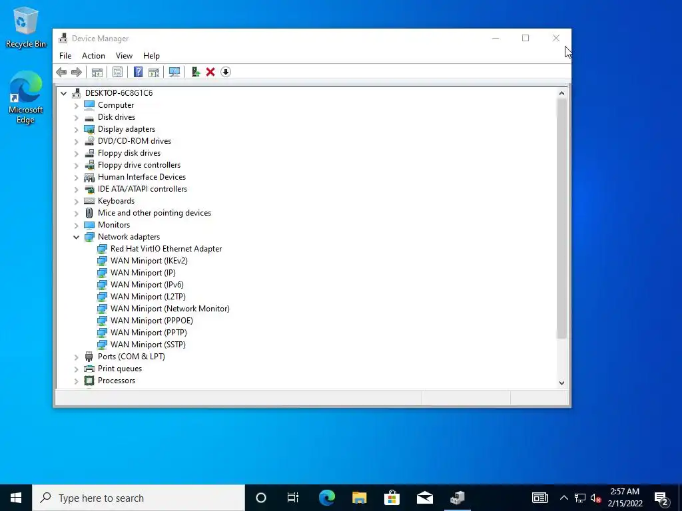
Task: Select WAN Miniport (IPv6)
Action: [147, 285]
